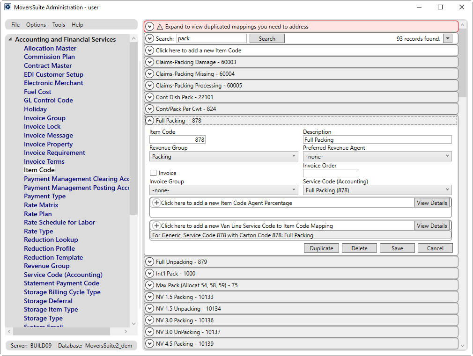
Task: Click the chevron icon on Max Pack - 75 row
Action: click(149, 285)
